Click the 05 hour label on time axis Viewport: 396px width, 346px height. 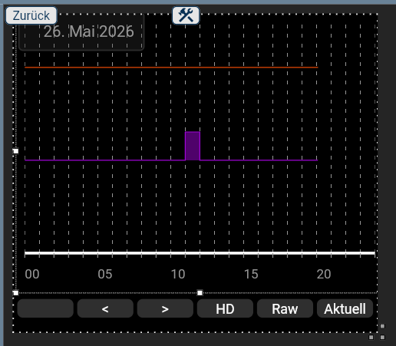(x=105, y=274)
